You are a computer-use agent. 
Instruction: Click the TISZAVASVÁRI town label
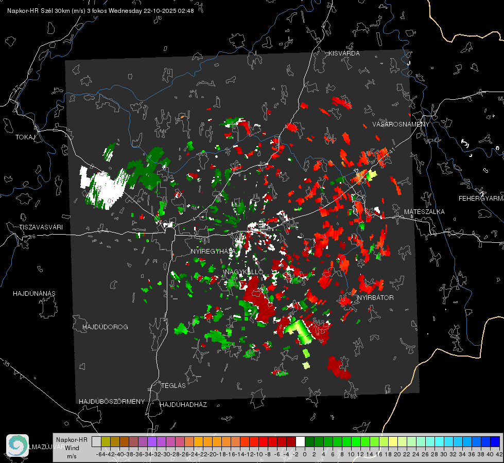(x=41, y=227)
